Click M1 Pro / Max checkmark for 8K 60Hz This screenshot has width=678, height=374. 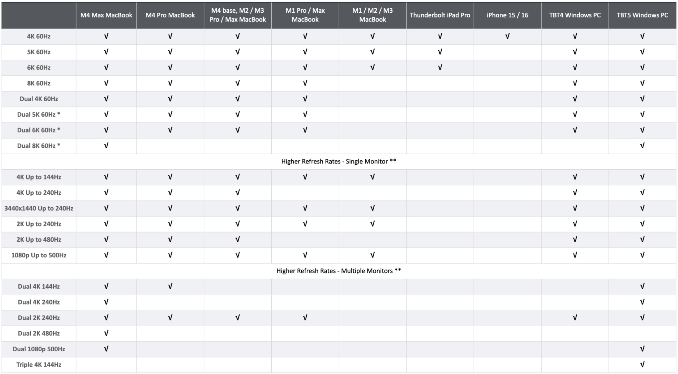pos(305,83)
